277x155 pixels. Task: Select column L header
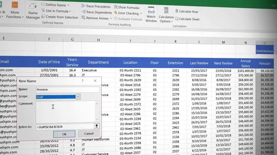pos(199,42)
